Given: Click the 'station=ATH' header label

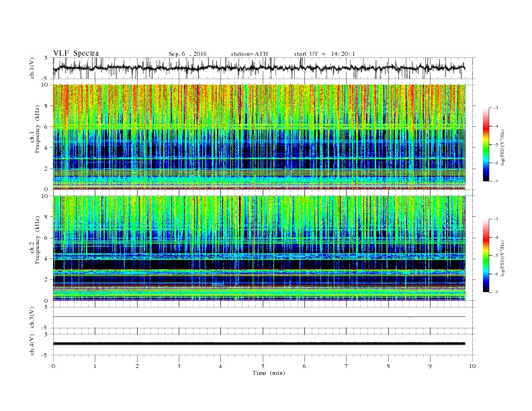Looking at the screenshot, I should coord(249,54).
